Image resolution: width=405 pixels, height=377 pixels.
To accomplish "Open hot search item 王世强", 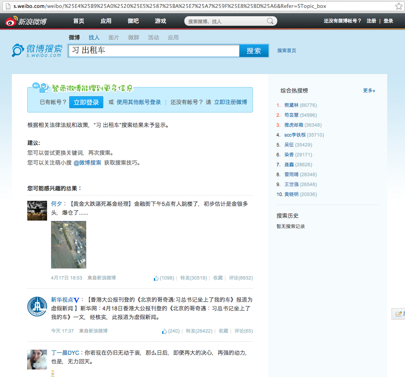I will [291, 185].
